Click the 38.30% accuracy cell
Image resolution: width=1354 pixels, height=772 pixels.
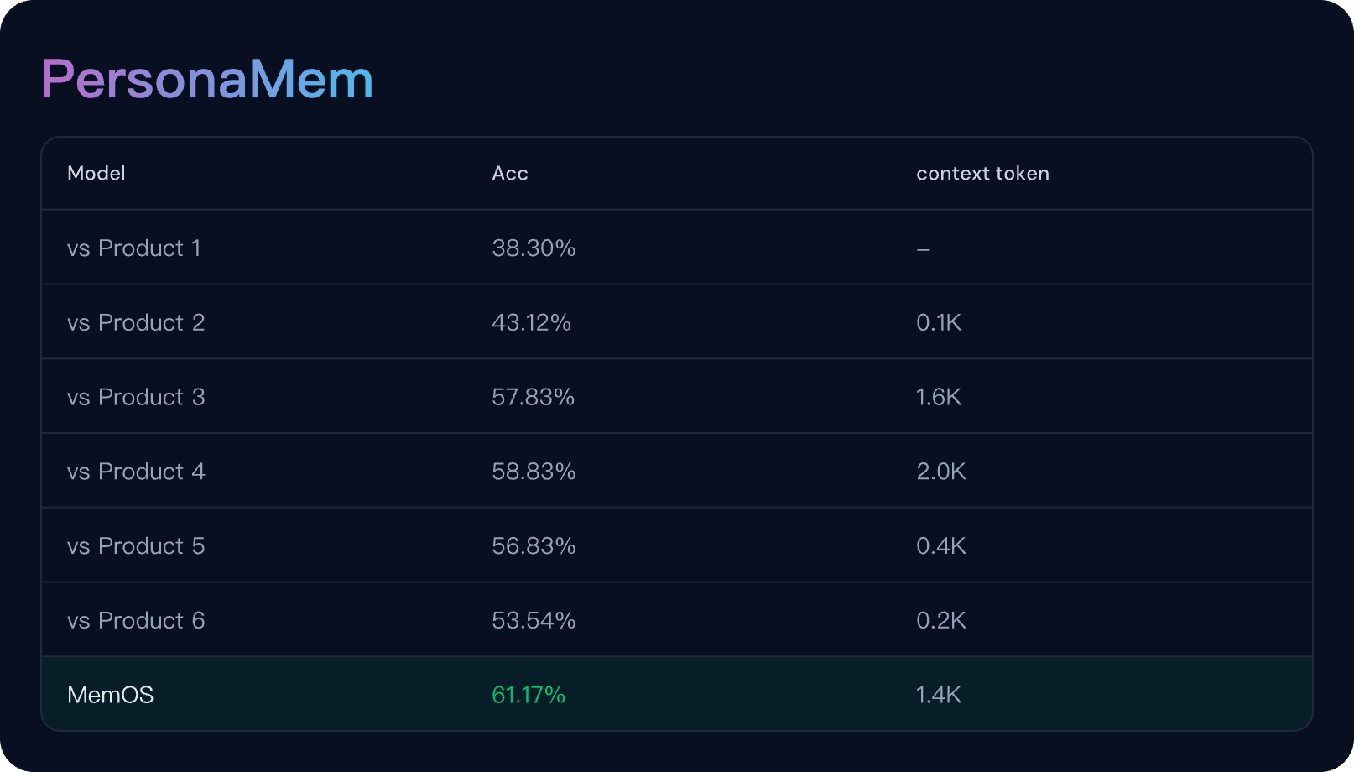(534, 248)
